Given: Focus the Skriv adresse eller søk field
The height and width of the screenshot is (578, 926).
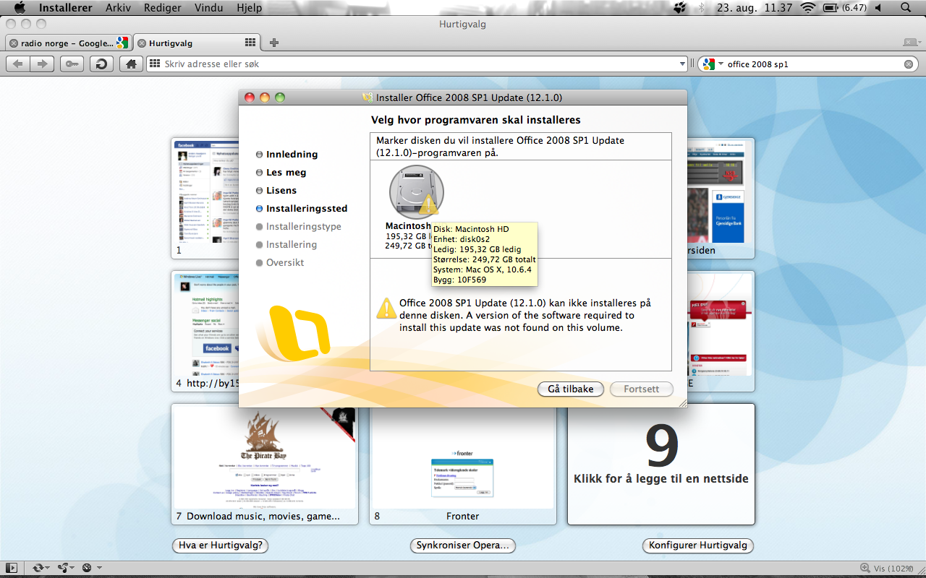Looking at the screenshot, I should 417,64.
